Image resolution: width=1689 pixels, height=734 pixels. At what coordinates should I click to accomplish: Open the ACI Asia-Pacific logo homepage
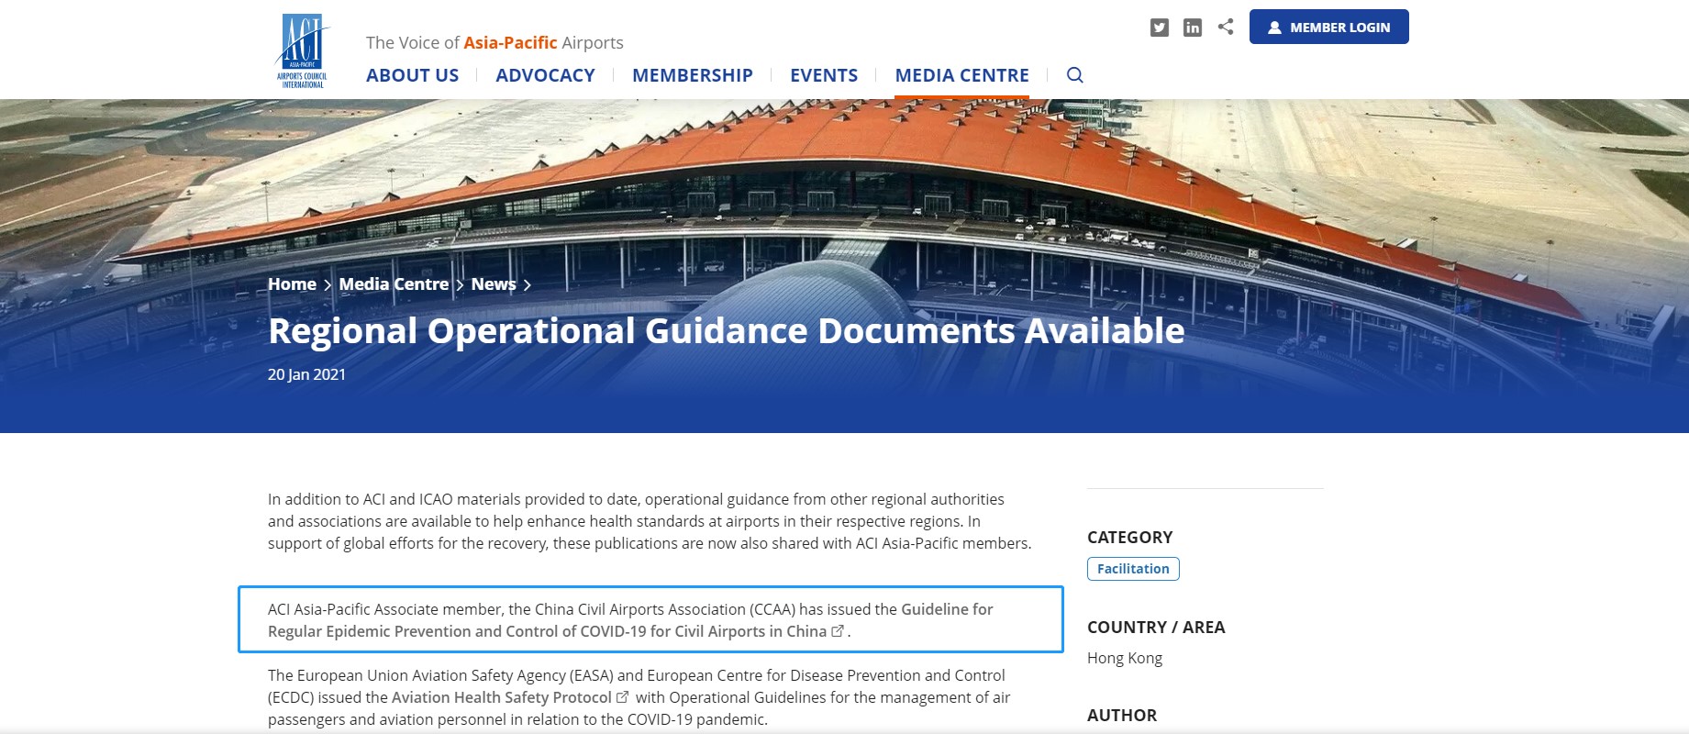click(303, 51)
